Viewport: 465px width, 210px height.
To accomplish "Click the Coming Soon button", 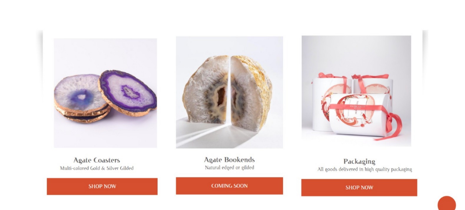I will pos(229,186).
